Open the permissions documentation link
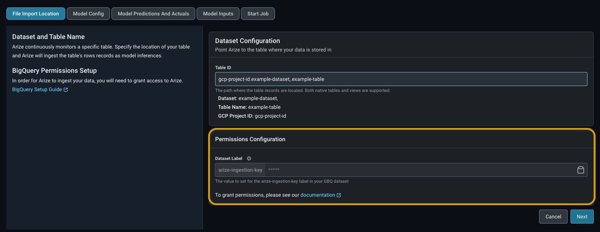The height and width of the screenshot is (232, 600). tap(317, 195)
